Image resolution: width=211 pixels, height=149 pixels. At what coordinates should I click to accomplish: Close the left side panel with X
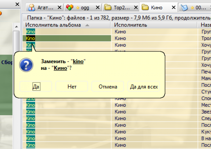click(17, 4)
